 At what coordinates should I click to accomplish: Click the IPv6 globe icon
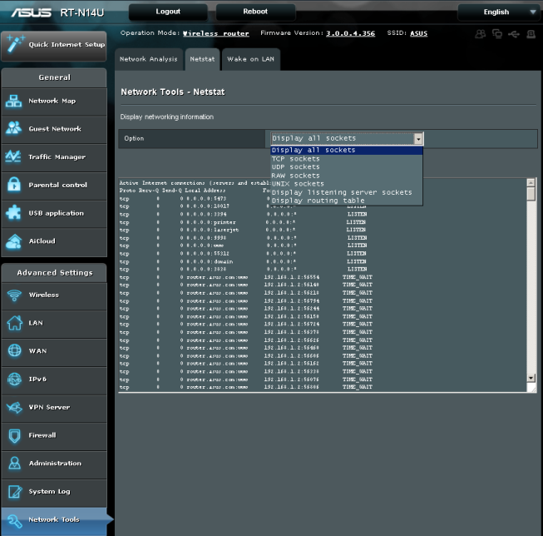click(14, 379)
